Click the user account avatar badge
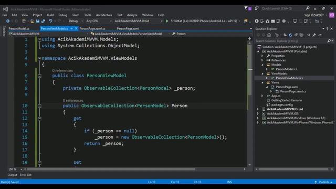 [x=332, y=15]
